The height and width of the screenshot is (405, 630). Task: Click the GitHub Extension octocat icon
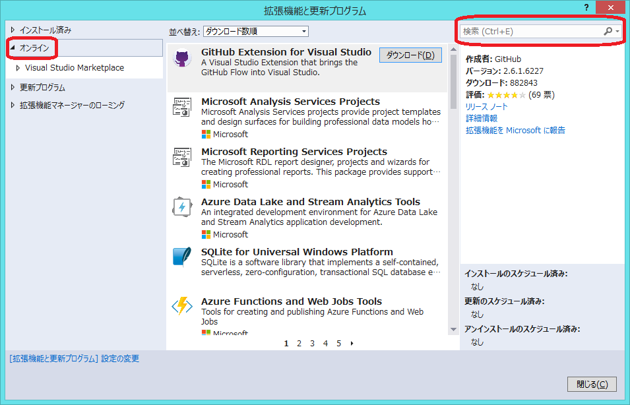(x=182, y=58)
